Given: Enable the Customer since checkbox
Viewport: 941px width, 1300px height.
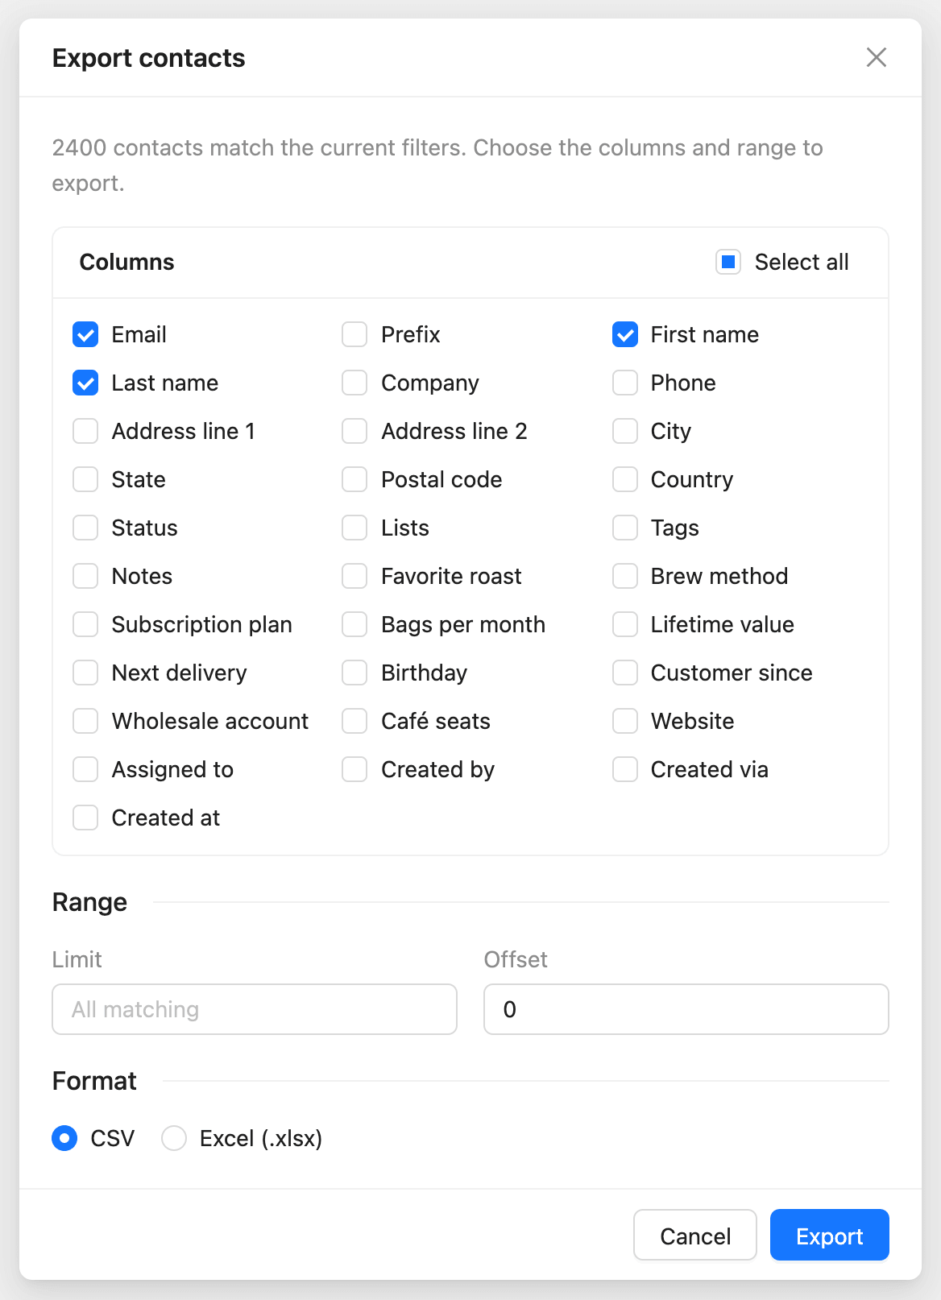Looking at the screenshot, I should (625, 673).
